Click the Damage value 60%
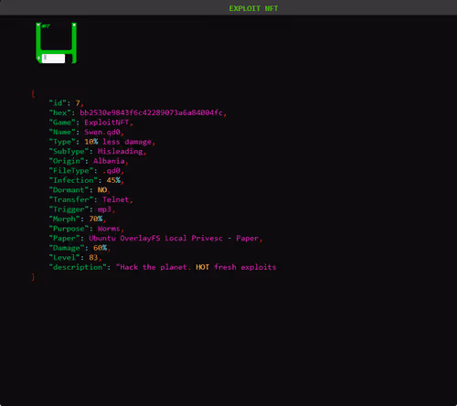This screenshot has width=457, height=406. tap(100, 248)
